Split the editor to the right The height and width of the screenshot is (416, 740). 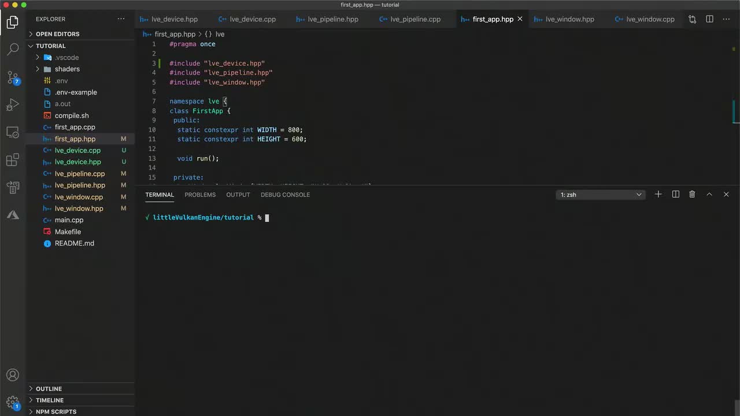click(709, 19)
